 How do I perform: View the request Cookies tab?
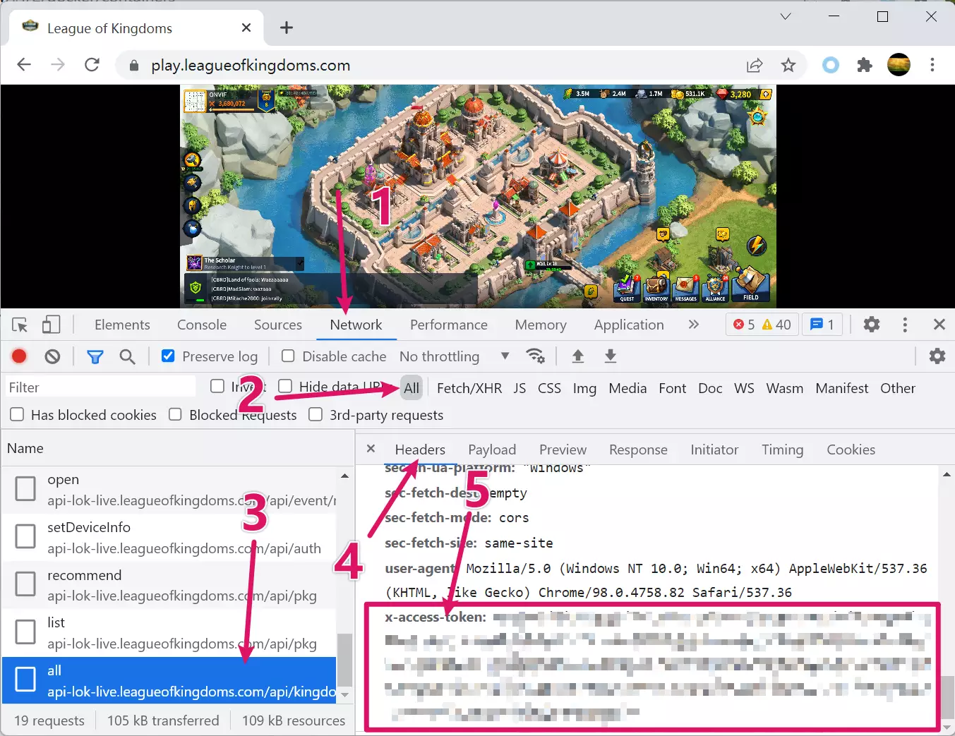click(x=851, y=450)
